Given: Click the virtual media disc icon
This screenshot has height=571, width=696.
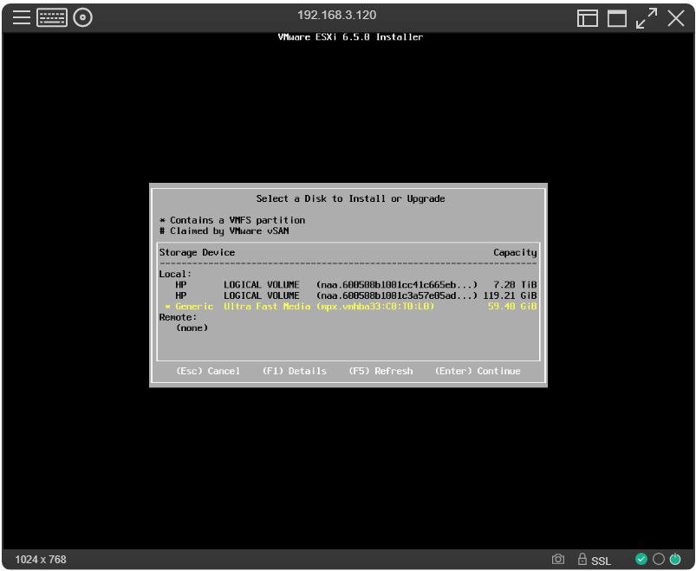Looking at the screenshot, I should tap(82, 17).
